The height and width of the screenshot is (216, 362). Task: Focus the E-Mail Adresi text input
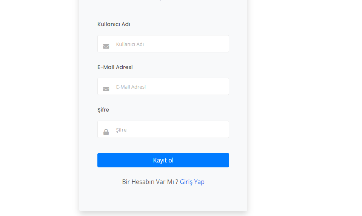click(163, 86)
